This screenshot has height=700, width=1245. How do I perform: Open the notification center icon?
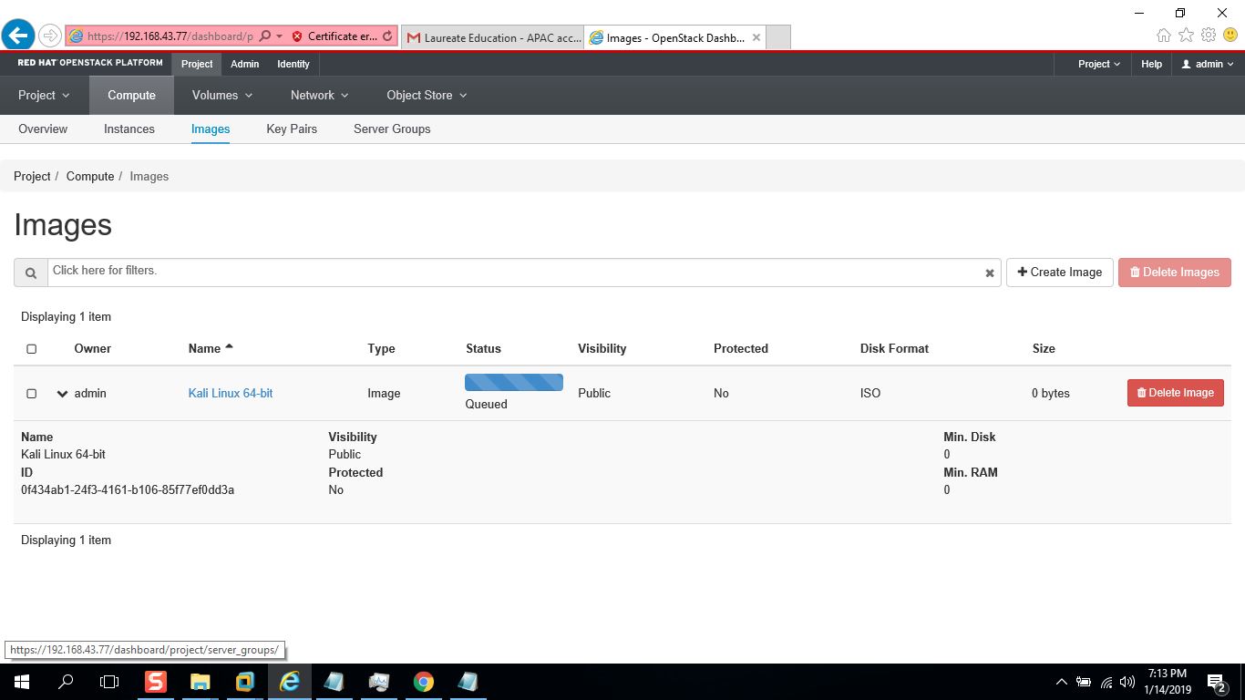coord(1216,682)
